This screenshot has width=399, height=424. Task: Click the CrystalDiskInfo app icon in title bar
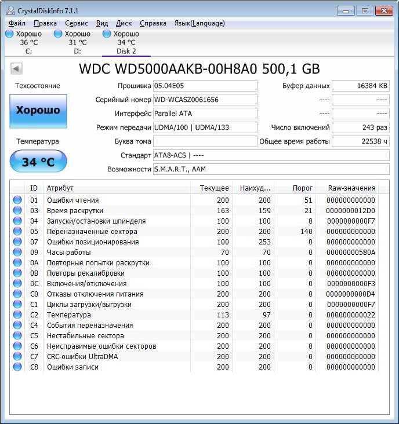pyautogui.click(x=10, y=10)
